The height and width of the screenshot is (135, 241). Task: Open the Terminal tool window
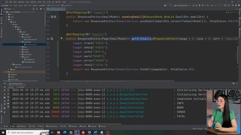(x=92, y=126)
